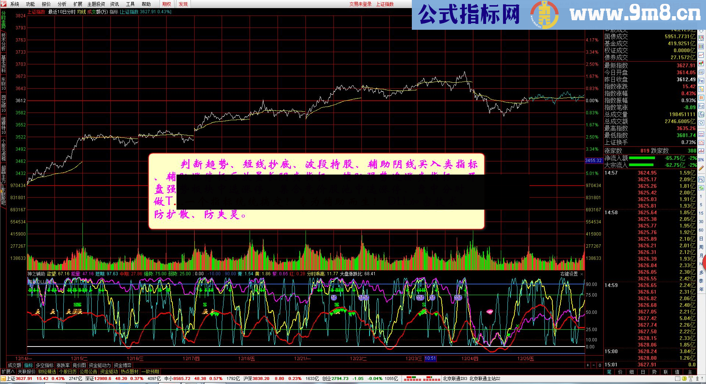Click the yellow index icon beside 上证 in status bar

click(x=4, y=378)
